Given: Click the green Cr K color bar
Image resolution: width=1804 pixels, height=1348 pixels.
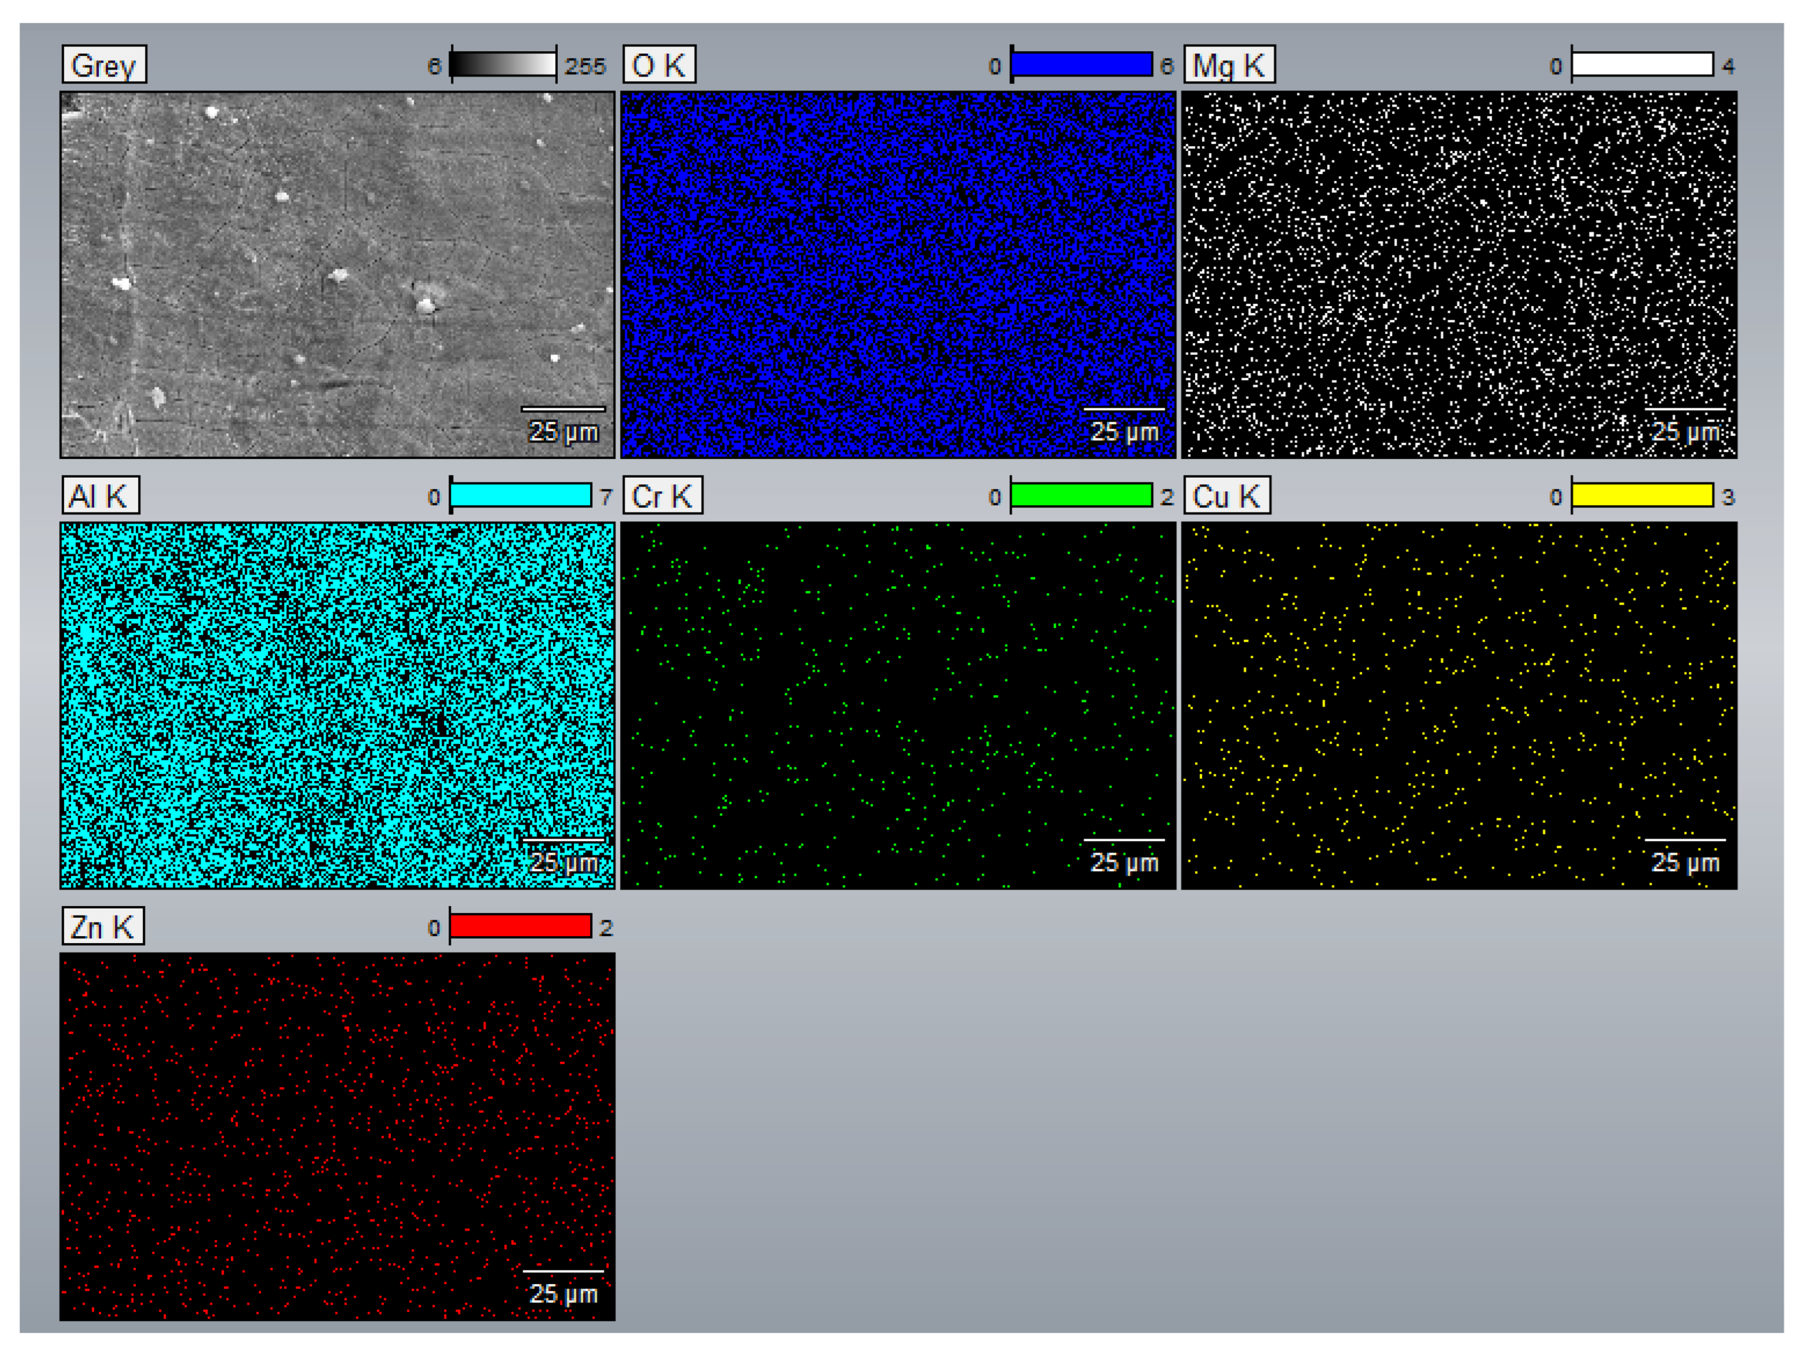Looking at the screenshot, I should pos(1082,495).
